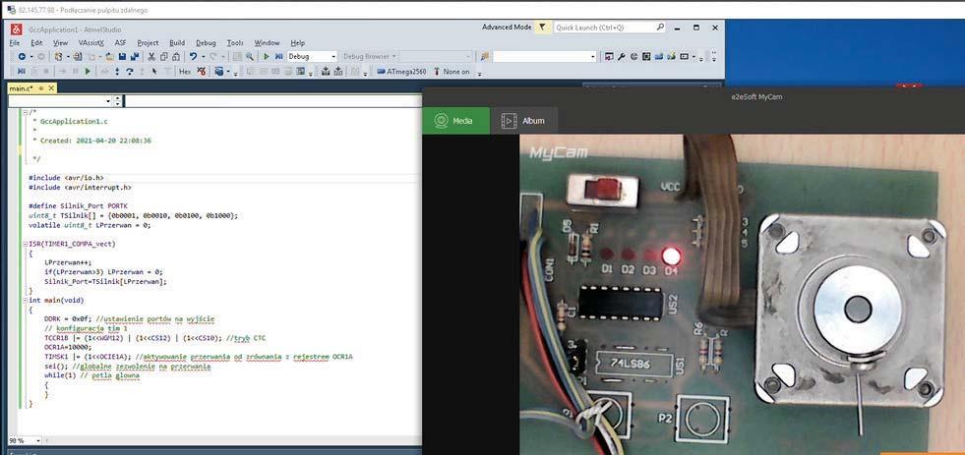This screenshot has height=455, width=965.
Task: Click the Undo arrow icon
Action: pos(193,56)
